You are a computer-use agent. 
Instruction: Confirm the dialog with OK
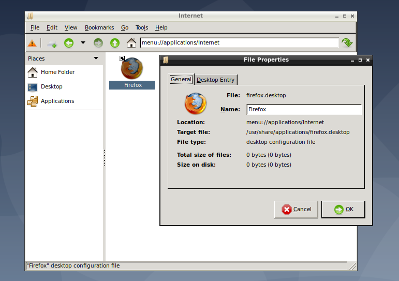click(343, 209)
